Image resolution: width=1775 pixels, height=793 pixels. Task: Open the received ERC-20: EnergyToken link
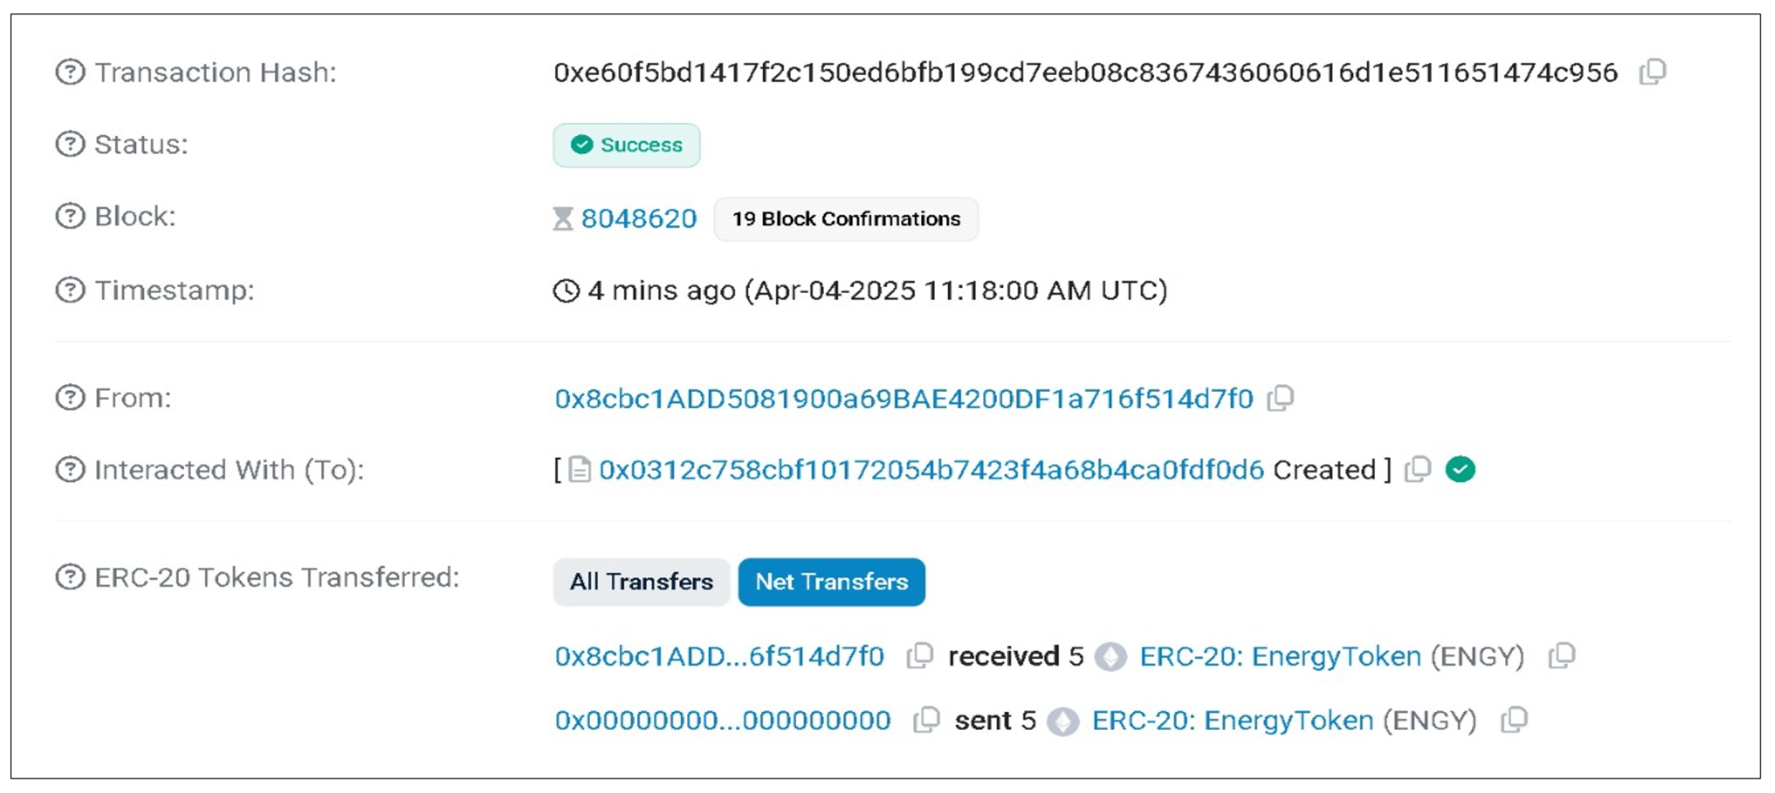point(1280,656)
